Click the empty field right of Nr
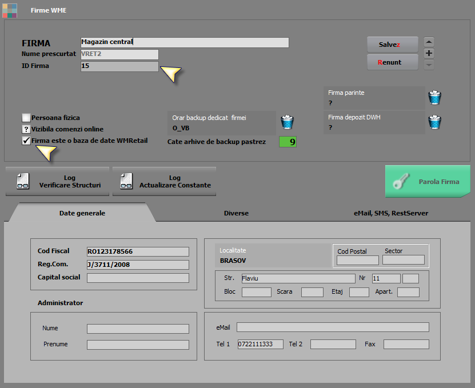This screenshot has height=388, width=475. (411, 278)
